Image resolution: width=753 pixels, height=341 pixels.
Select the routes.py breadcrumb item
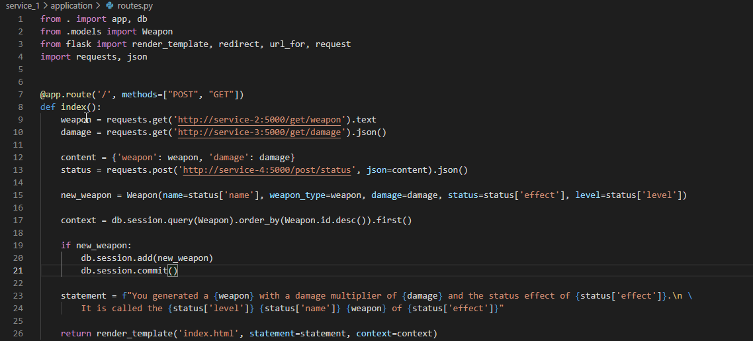pos(135,6)
